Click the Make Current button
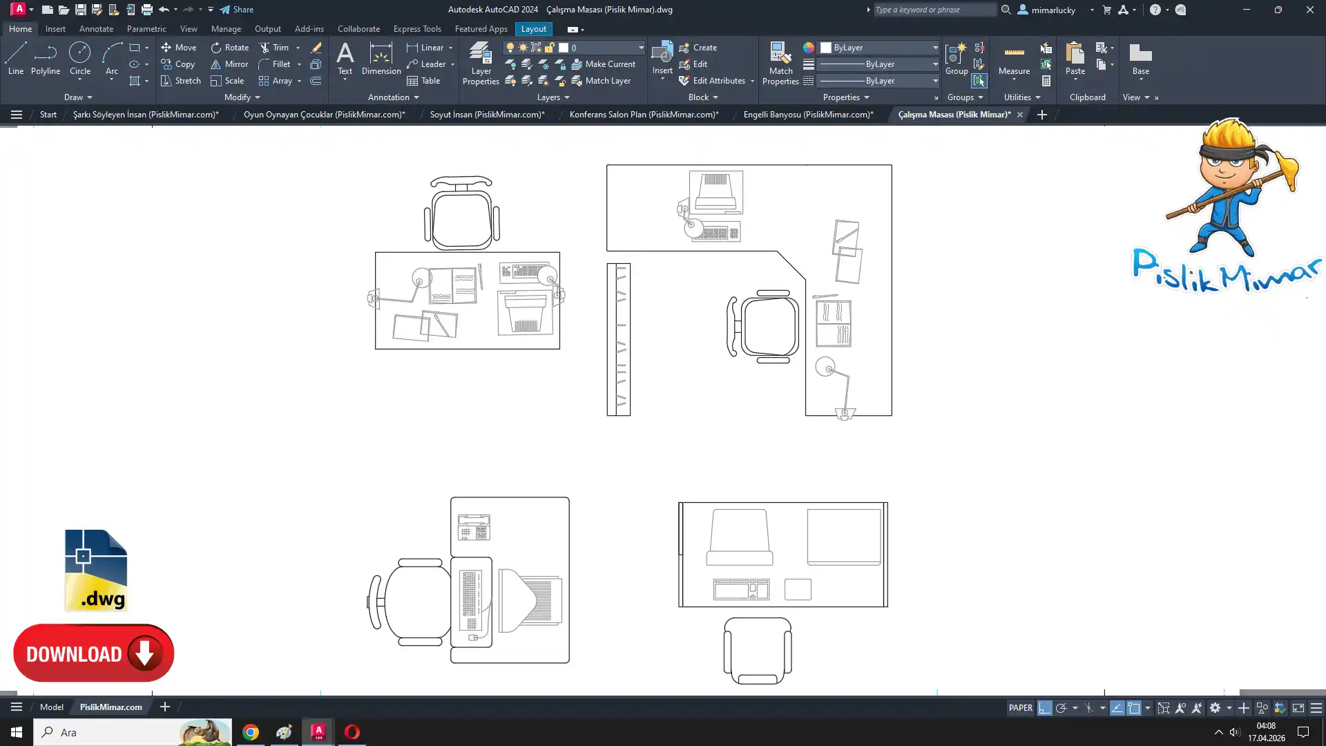 coord(603,64)
